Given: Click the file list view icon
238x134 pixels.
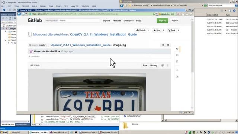Looking at the screenshot, I should (x=163, y=45).
